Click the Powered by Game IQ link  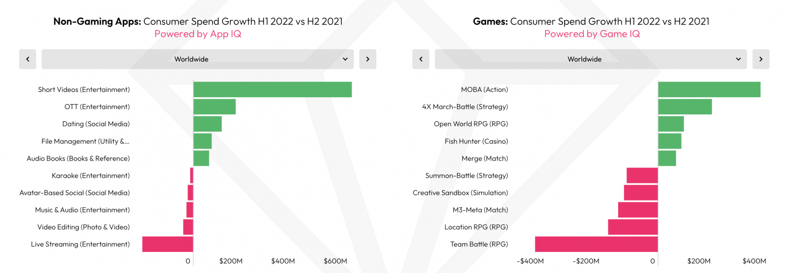[592, 34]
